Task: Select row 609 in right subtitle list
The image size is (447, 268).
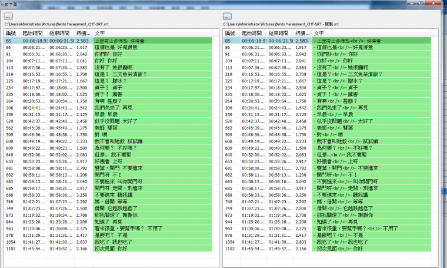Action: click(327, 148)
